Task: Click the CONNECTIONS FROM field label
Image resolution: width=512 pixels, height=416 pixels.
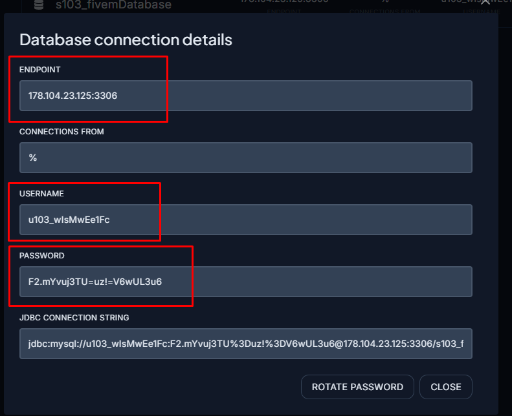Action: pyautogui.click(x=61, y=132)
